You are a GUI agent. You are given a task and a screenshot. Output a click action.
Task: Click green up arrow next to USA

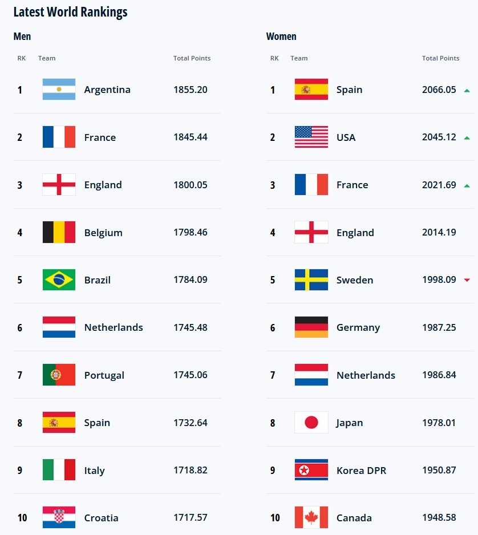[467, 137]
